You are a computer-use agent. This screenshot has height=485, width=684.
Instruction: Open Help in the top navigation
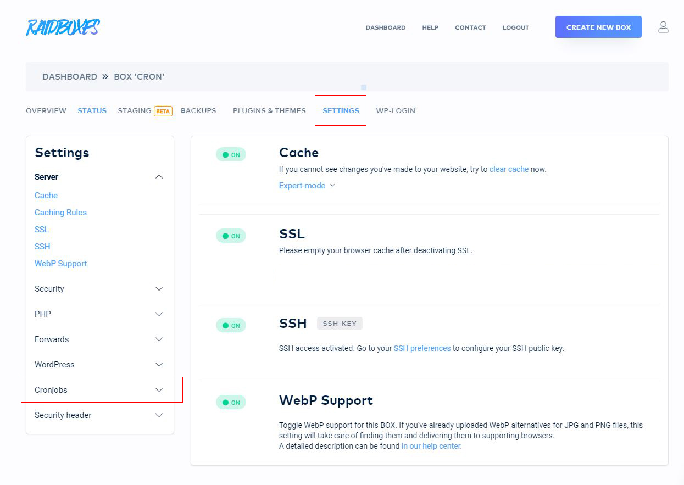pos(430,27)
